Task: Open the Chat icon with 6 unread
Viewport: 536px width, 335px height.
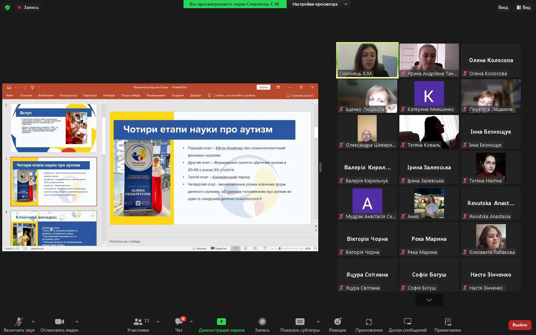Action: (179, 322)
